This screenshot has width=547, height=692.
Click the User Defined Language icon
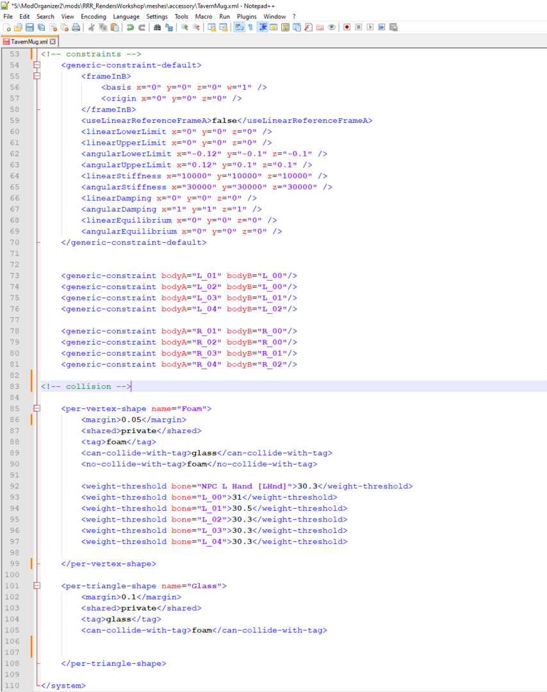click(x=274, y=28)
